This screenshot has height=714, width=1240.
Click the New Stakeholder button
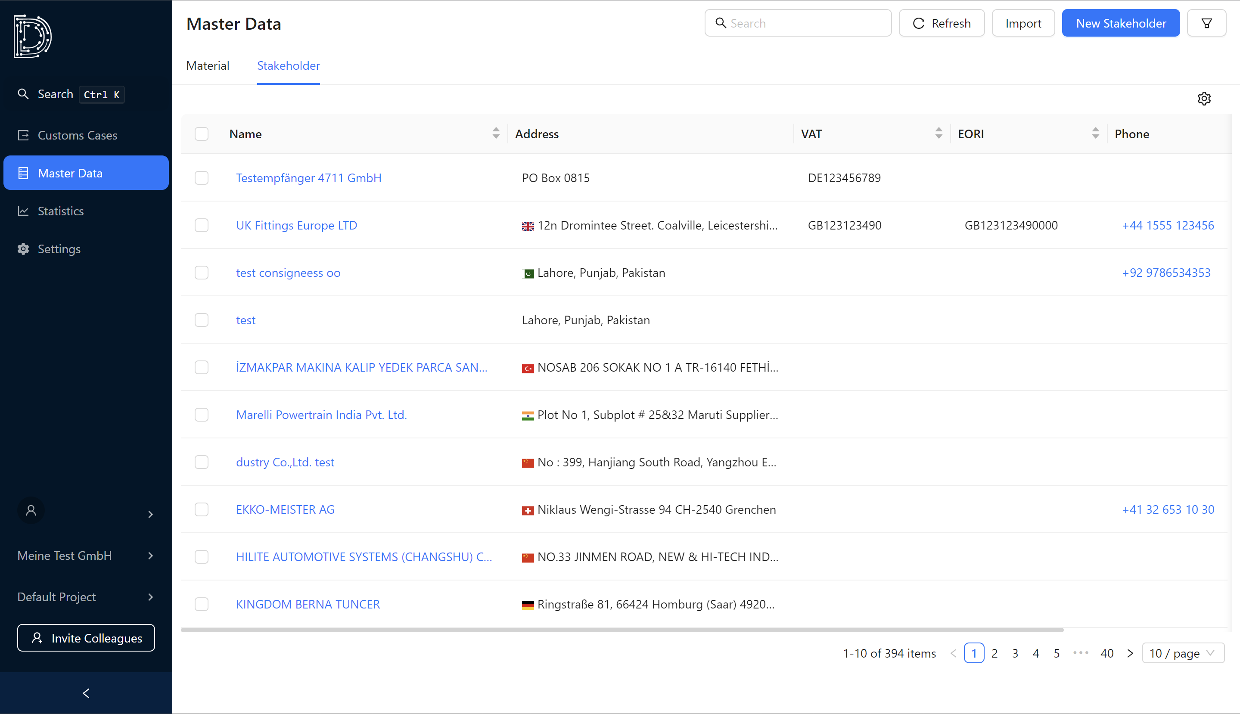tap(1120, 23)
